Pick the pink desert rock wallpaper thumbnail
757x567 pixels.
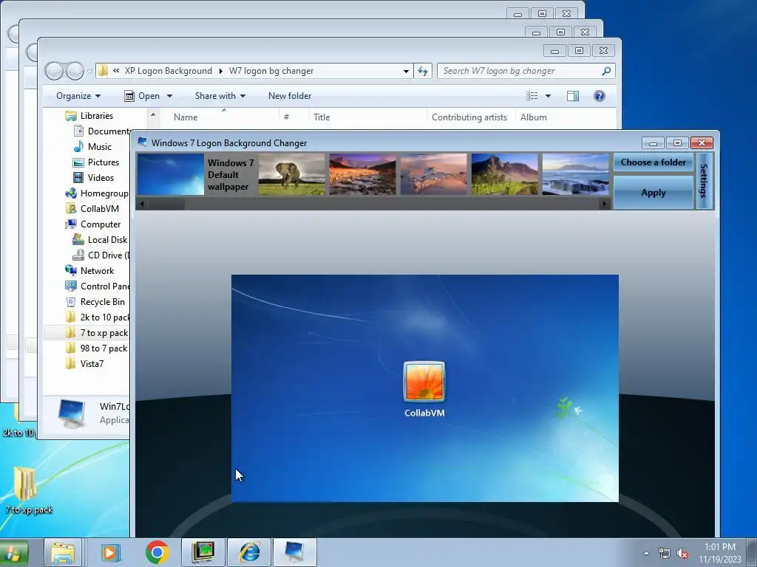pos(433,174)
